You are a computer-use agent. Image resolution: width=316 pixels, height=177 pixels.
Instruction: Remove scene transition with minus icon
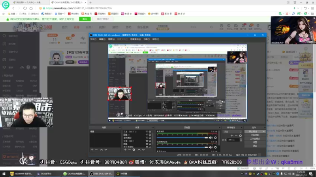236,136
